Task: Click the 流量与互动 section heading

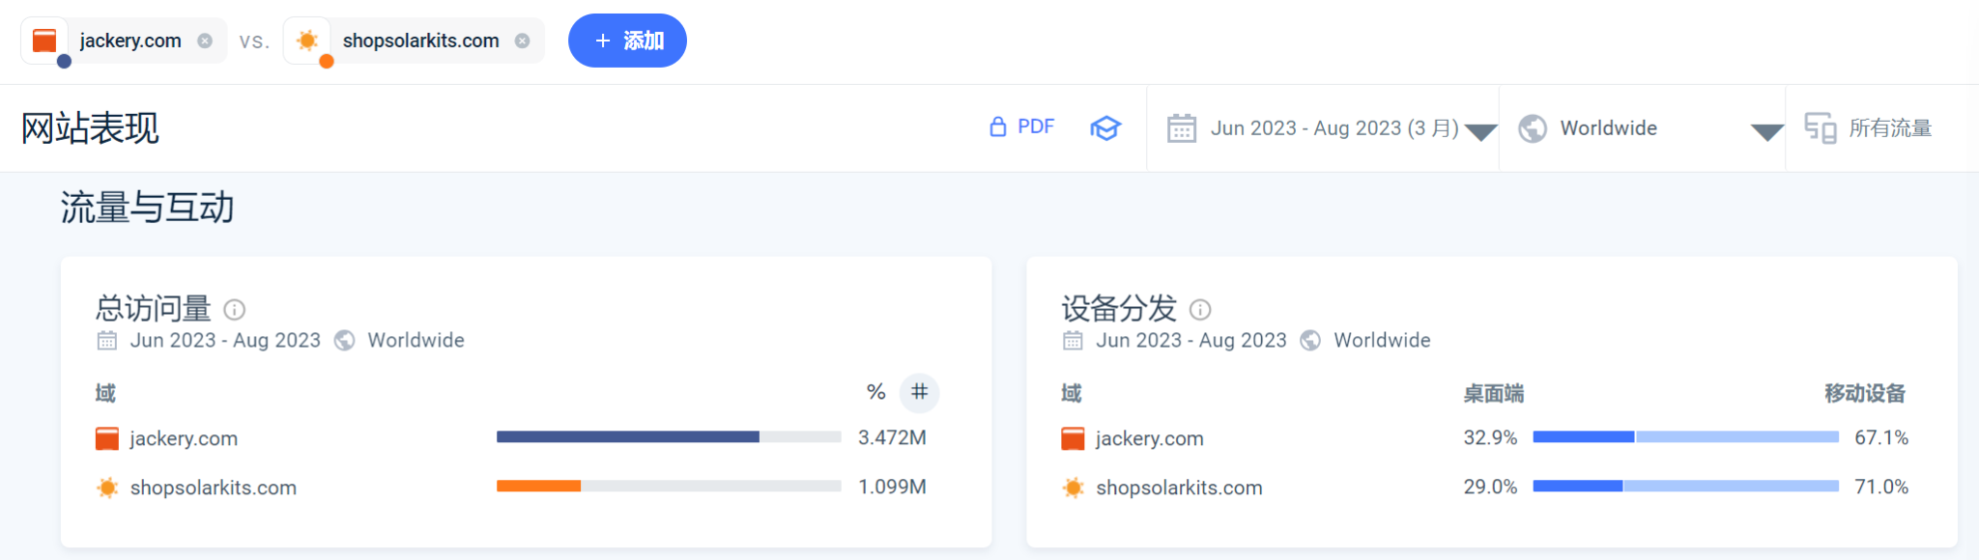Action: (x=147, y=208)
